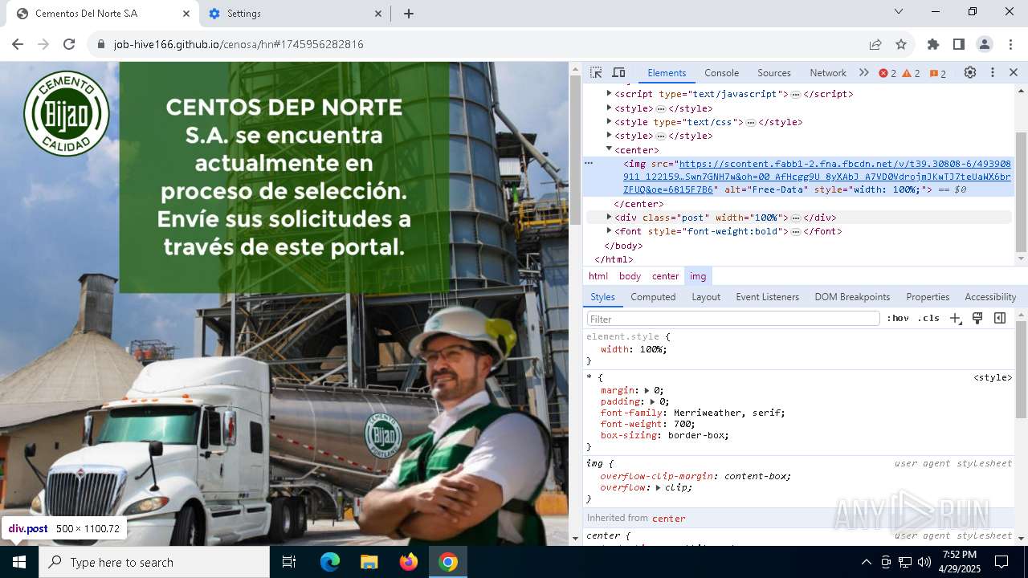Select body in the breadcrumb bar
This screenshot has height=578, width=1028.
630,276
